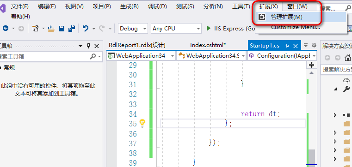Viewport: 352px width, 167px height.
Task: Click the Open File folder icon
Action: (51, 29)
